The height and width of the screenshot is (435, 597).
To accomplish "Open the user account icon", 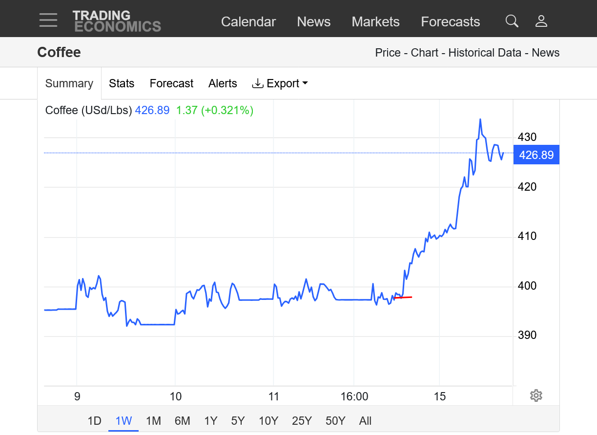I will (541, 21).
